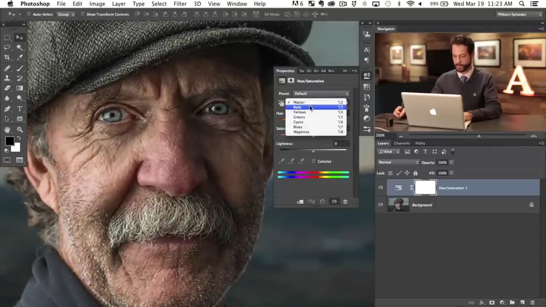Create new adjustment layer from Layers footer
The image size is (546, 307).
tap(502, 302)
